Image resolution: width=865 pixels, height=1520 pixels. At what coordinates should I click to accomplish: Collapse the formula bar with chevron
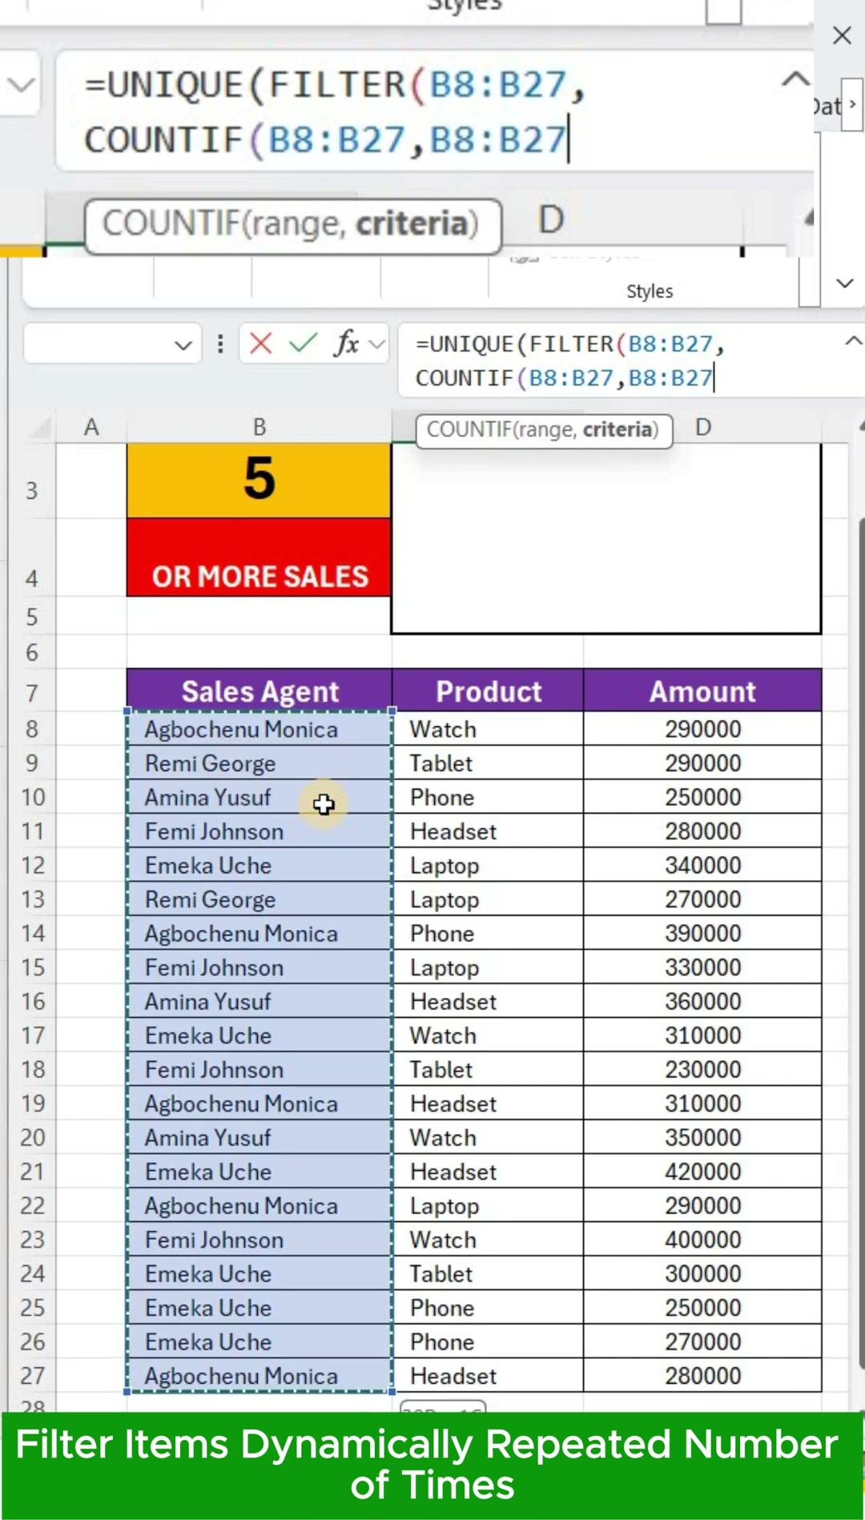853,341
